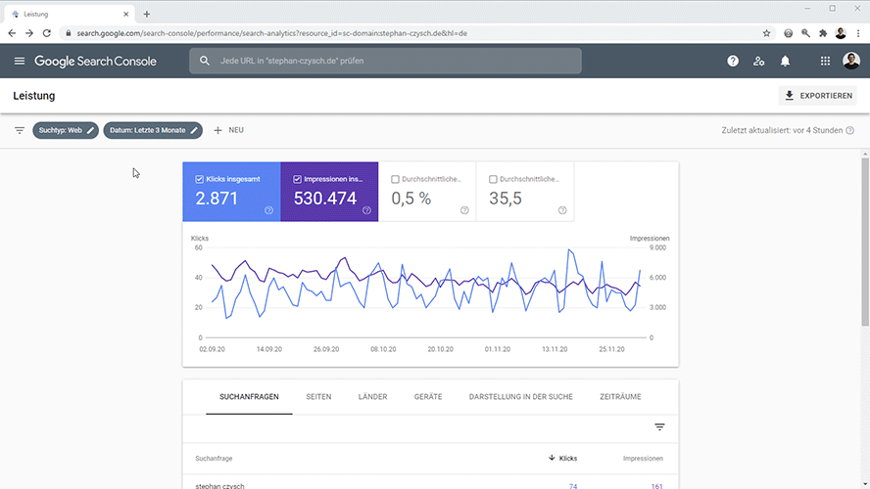Open Darstellung in der Suche tab
The width and height of the screenshot is (870, 489).
[x=520, y=397]
